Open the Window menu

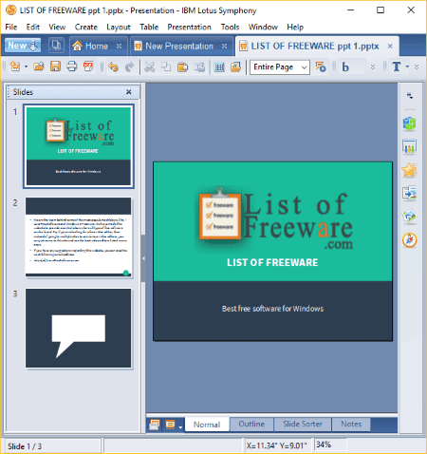tap(263, 27)
